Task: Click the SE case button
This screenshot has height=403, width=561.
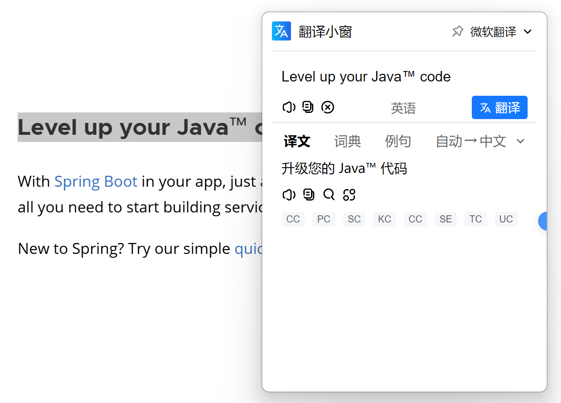Action: point(446,219)
